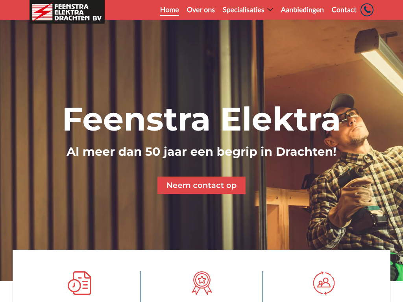Click the Feenstra Elektra Drachten BV logo text

point(78,12)
